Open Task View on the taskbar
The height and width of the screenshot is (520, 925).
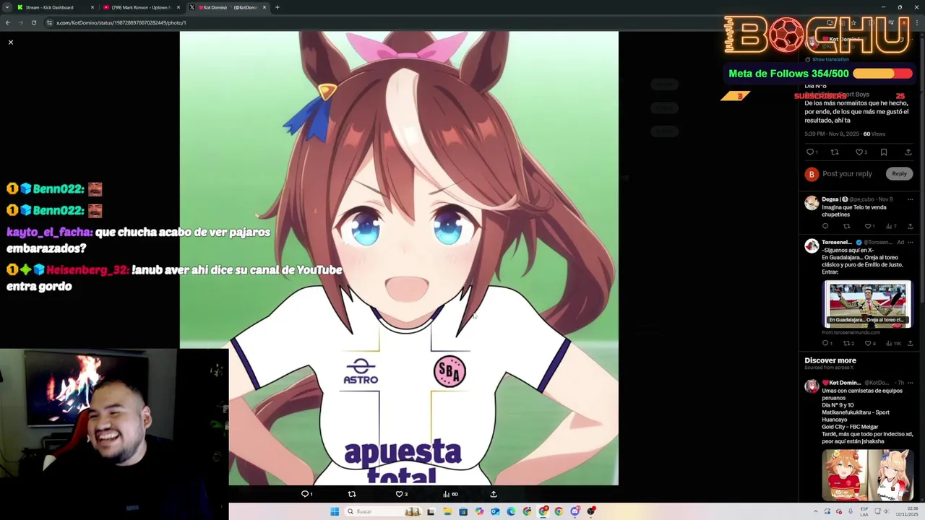(431, 511)
